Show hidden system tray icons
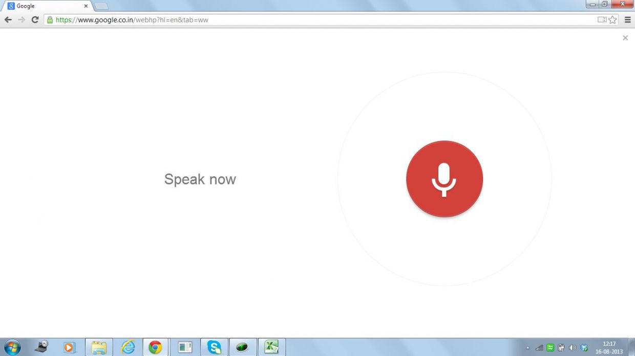This screenshot has width=635, height=356. 528,348
